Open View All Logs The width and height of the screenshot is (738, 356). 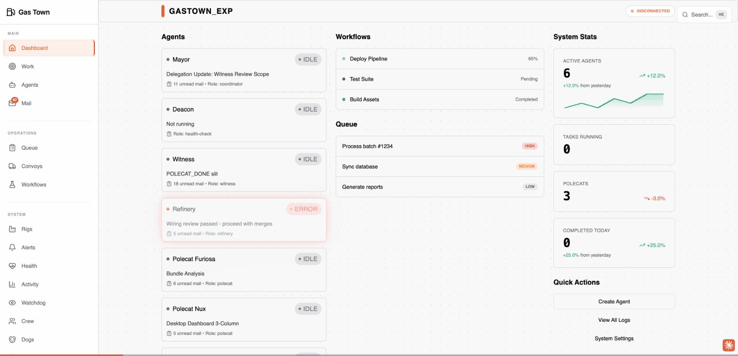coord(614,320)
